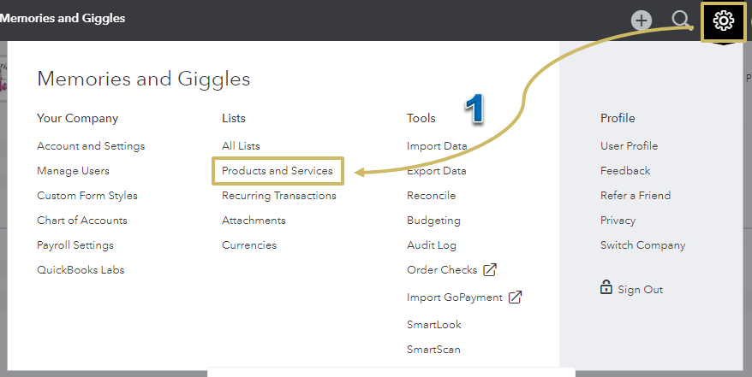Go to All Lists
Viewport: 752px width, 377px height.
pos(241,146)
